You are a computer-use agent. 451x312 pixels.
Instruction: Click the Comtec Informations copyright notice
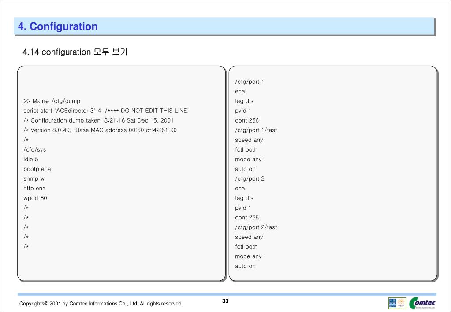(x=101, y=304)
